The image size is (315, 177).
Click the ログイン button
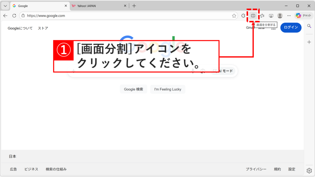(290, 28)
